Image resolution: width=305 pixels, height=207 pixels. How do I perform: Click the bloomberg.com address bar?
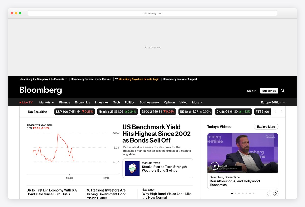pos(152,13)
